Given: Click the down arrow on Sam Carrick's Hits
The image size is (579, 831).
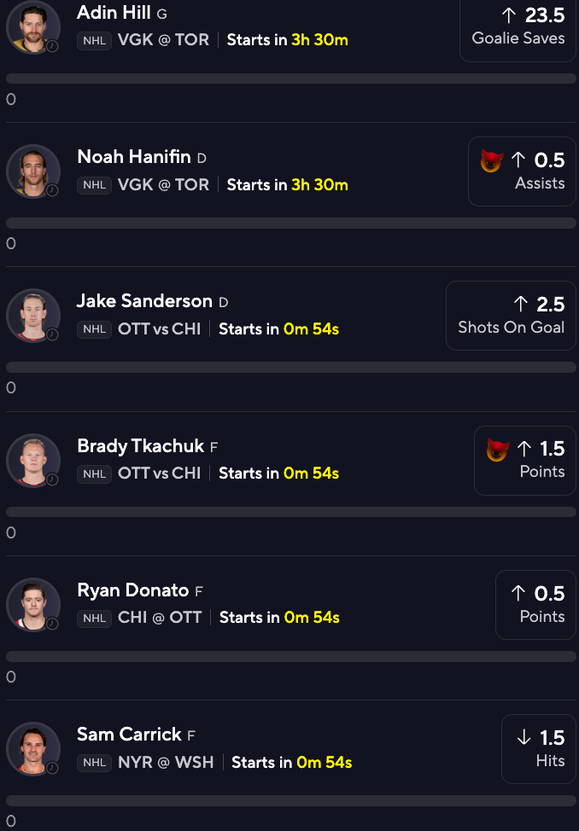Looking at the screenshot, I should coord(523,736).
